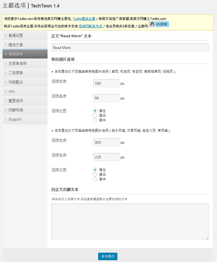Open the Ads sidebar section
Screen dimensions: 217x262
click(11, 91)
